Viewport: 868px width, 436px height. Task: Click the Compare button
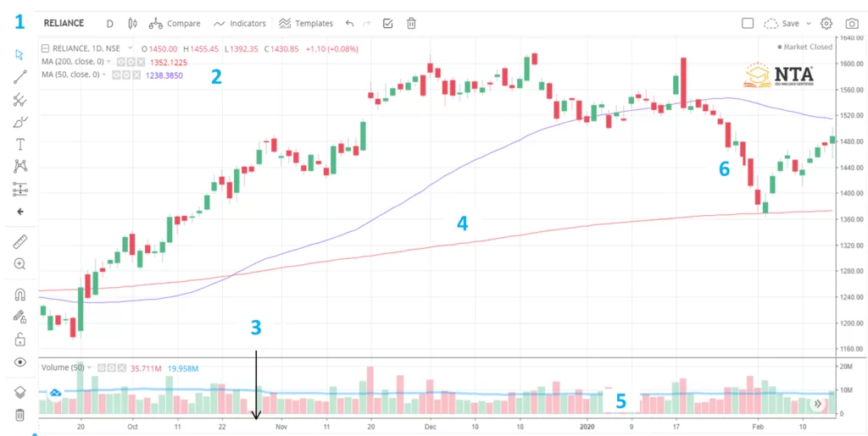175,24
